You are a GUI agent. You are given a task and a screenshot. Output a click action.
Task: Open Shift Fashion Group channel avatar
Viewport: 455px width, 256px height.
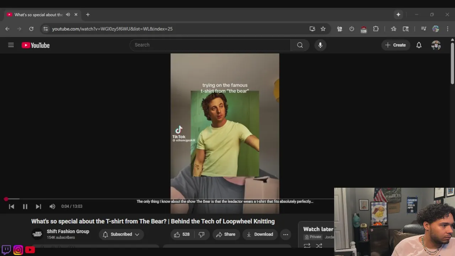pos(37,234)
